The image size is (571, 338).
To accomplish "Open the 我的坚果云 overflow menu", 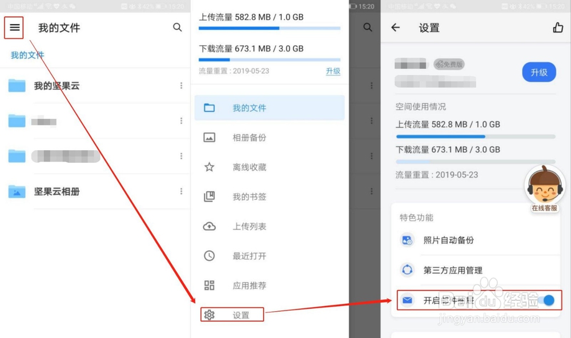I will [x=182, y=86].
